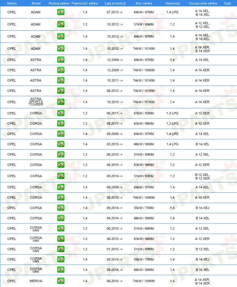Click the fuel icon in the CORSA 09.2014 66kW / 90KM row

point(61,218)
